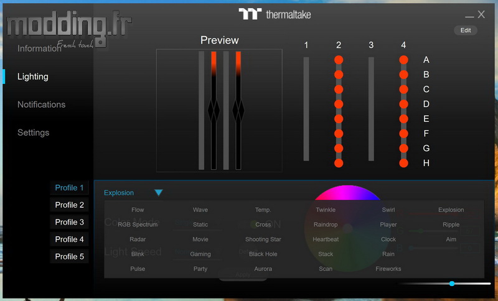Screen dimensions: 498x301
Task: Select the Swirl effect
Action: click(x=388, y=210)
